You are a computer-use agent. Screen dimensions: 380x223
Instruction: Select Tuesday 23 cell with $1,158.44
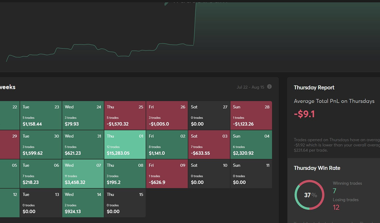(x=41, y=115)
